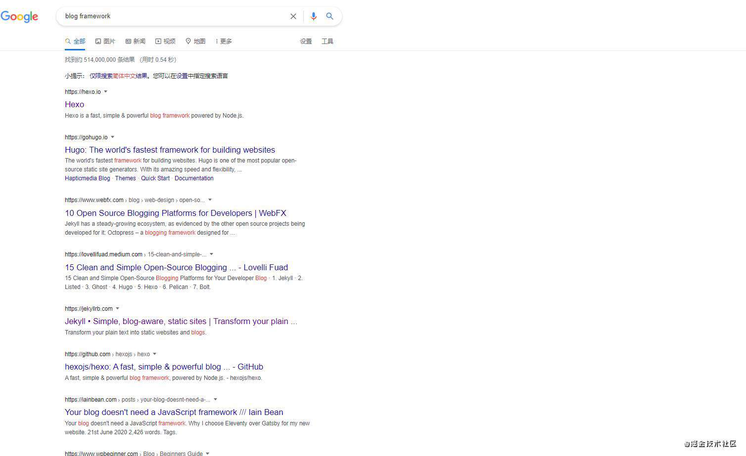
Task: Open Hugo world's fastest framework result
Action: click(170, 150)
